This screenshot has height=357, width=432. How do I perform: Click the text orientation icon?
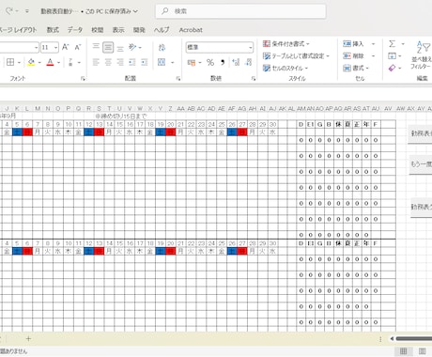point(132,47)
